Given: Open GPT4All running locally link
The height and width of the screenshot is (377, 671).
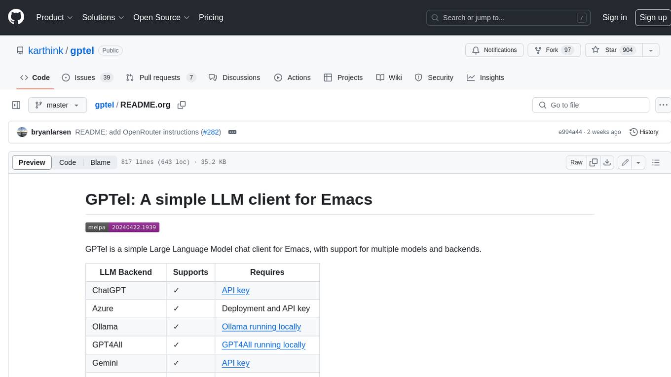Looking at the screenshot, I should click(263, 345).
